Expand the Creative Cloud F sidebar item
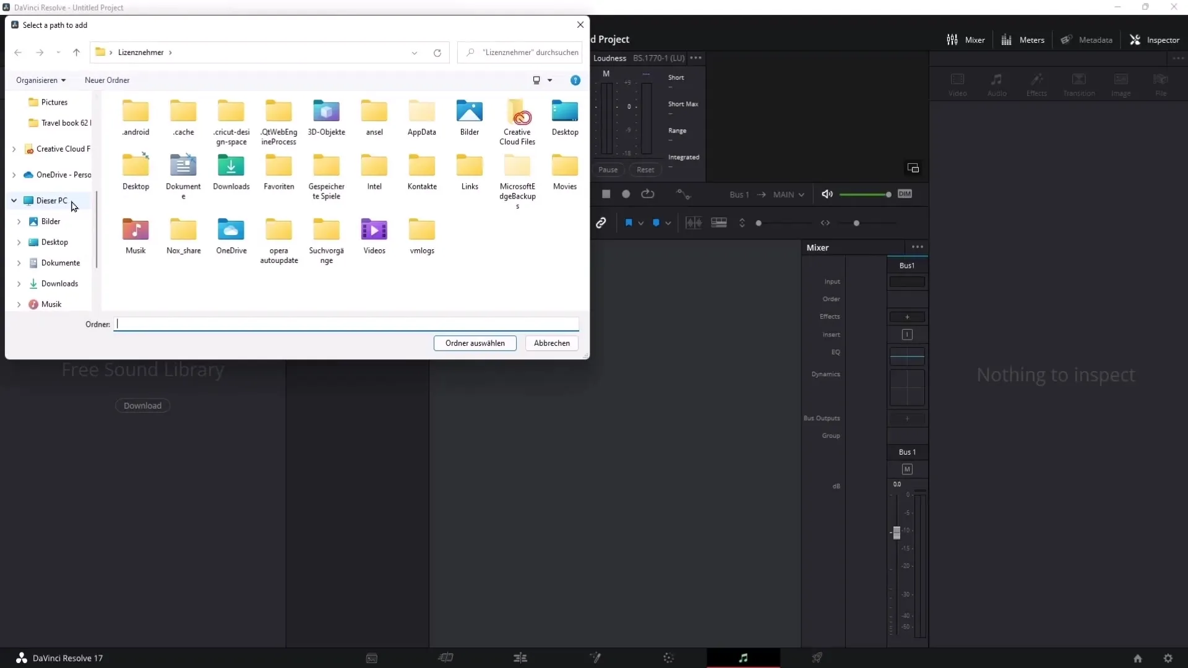The width and height of the screenshot is (1188, 668). [14, 148]
